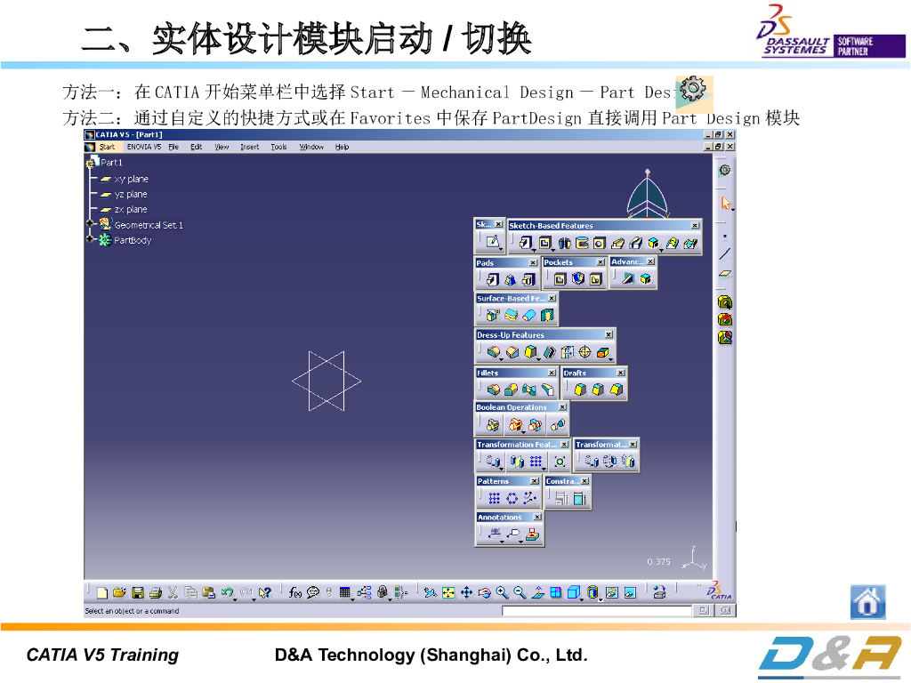Click Sew Surface in Surface-Based Features
Screen dimensions: 911x683
[x=547, y=316]
